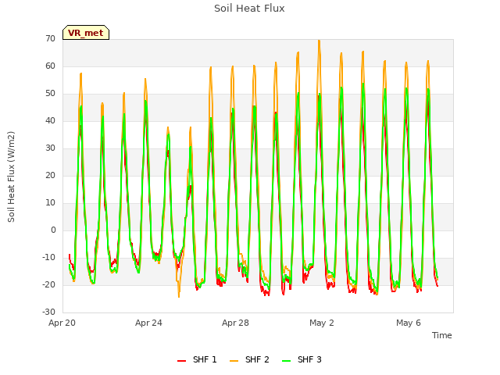Click the Apr 28 x-axis tick label

coord(235,323)
